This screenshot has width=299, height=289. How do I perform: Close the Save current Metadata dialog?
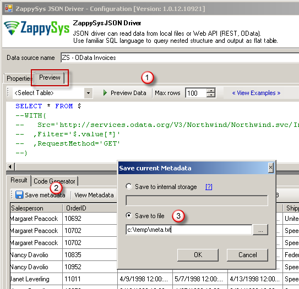(270, 168)
